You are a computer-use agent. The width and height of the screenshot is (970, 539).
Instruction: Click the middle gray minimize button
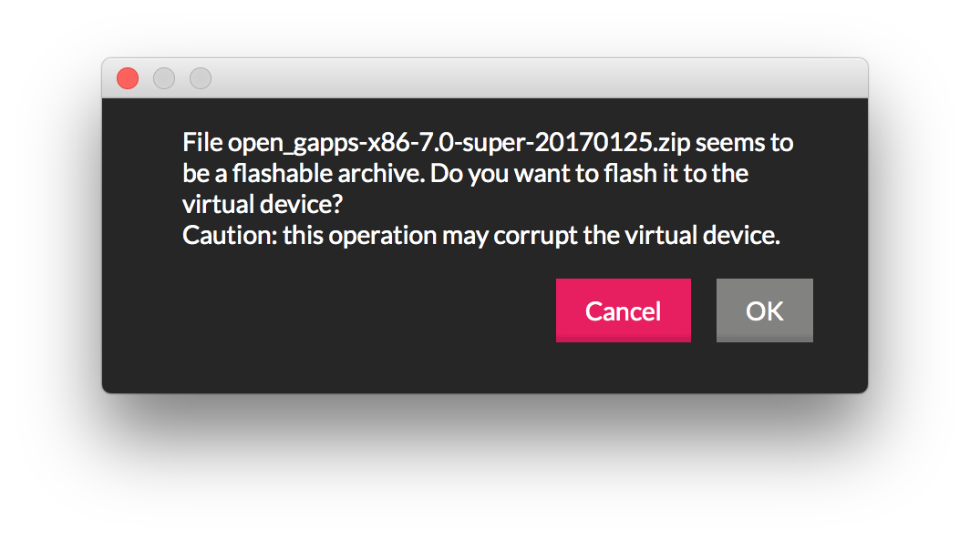tap(164, 79)
